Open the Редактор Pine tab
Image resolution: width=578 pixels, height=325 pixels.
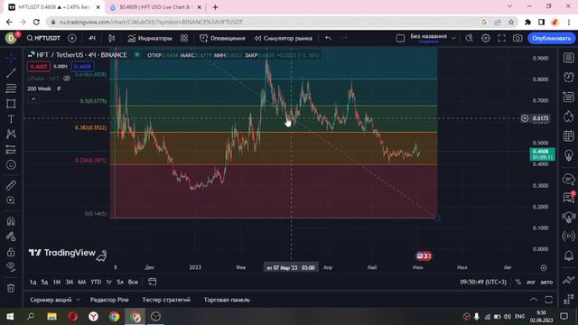point(109,300)
